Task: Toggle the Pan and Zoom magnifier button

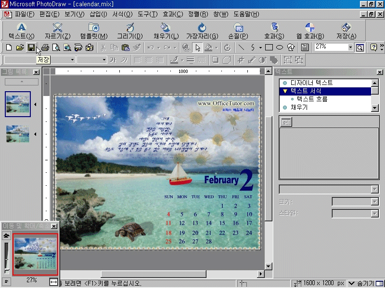Action: point(359,47)
